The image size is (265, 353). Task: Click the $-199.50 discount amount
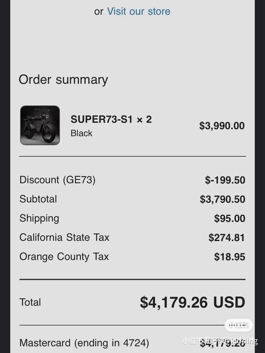(225, 180)
